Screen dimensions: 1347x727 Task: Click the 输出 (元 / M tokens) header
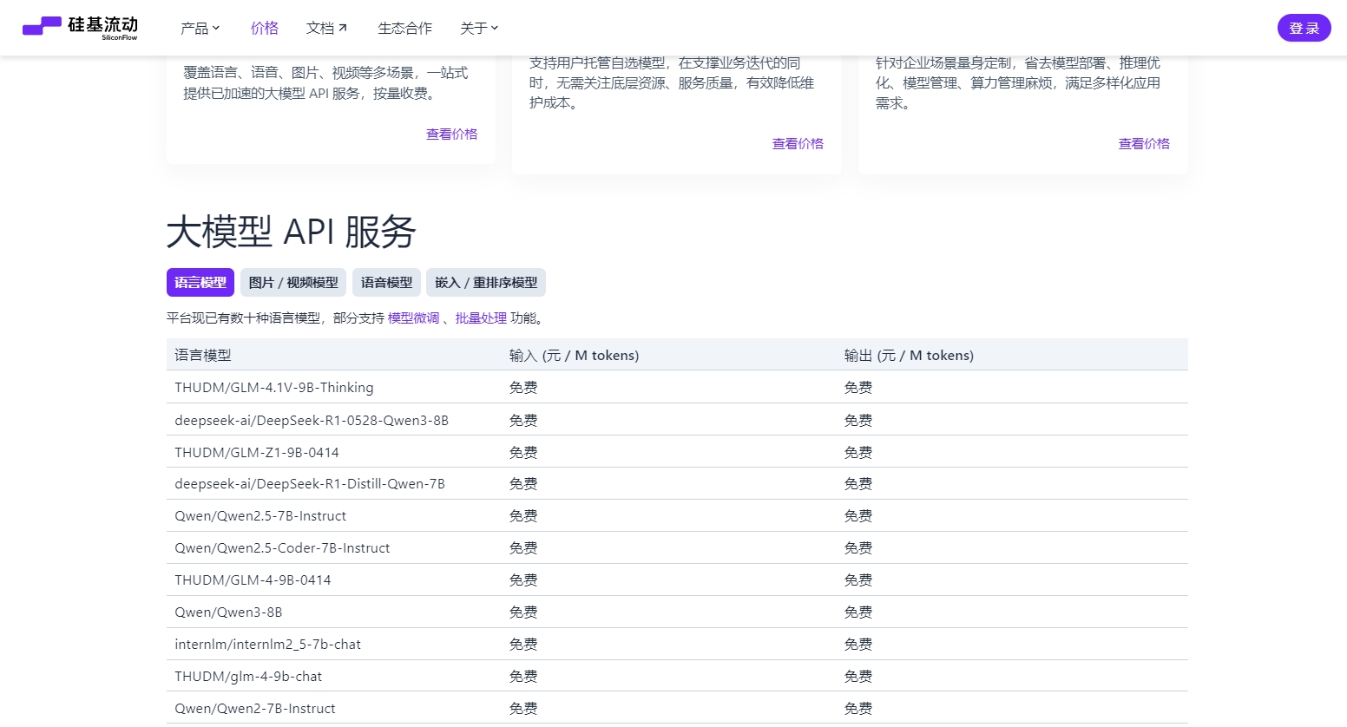909,355
